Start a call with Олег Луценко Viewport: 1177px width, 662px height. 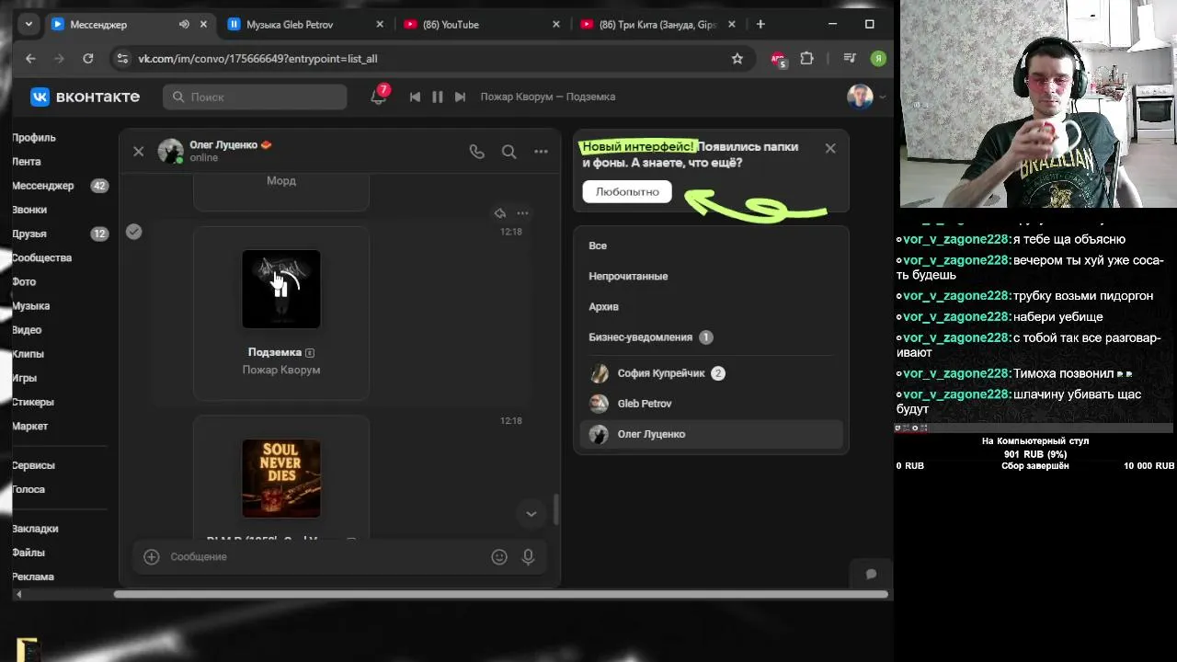click(476, 152)
